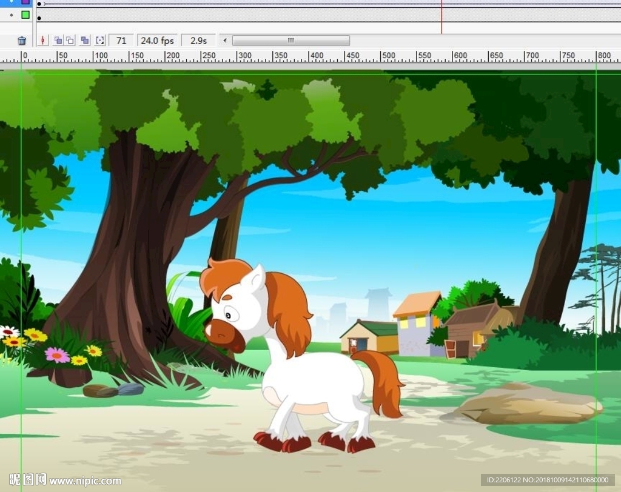621x492 pixels.
Task: Toggle Onion Skin Outlines
Action: click(x=70, y=41)
